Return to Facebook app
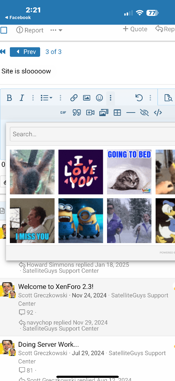The width and height of the screenshot is (175, 381). 18,18
